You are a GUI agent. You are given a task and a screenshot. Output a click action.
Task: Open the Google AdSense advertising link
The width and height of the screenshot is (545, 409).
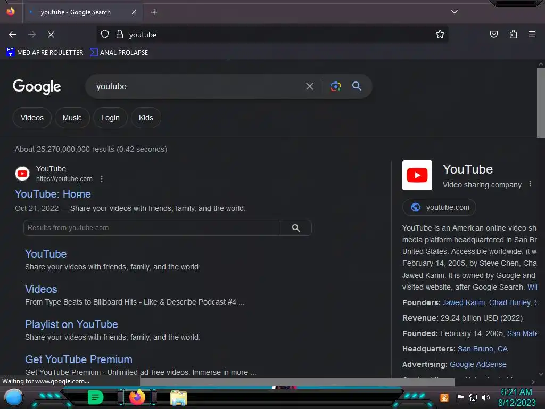pos(478,364)
